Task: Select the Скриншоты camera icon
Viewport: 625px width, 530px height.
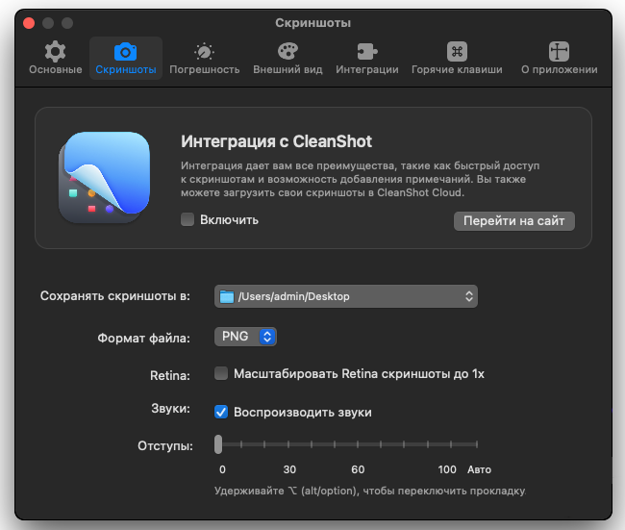Action: [x=125, y=52]
